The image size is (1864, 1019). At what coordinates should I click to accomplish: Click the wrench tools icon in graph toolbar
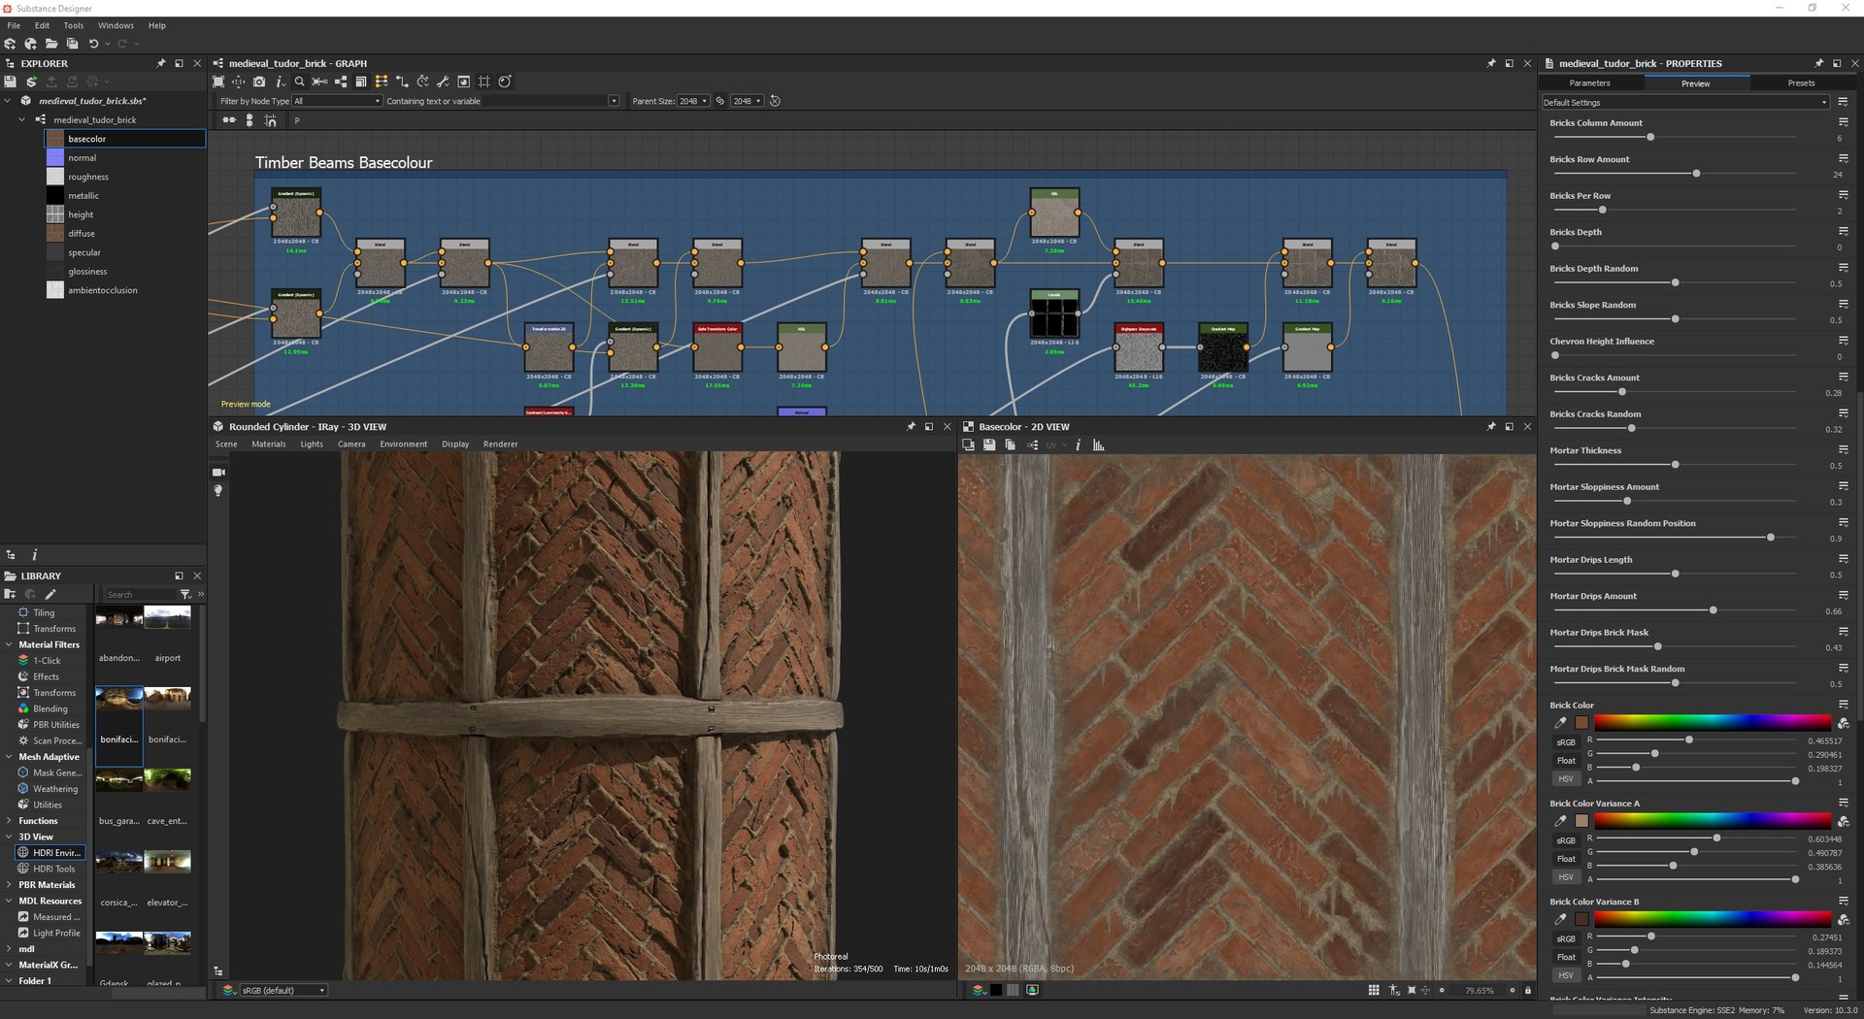443,82
